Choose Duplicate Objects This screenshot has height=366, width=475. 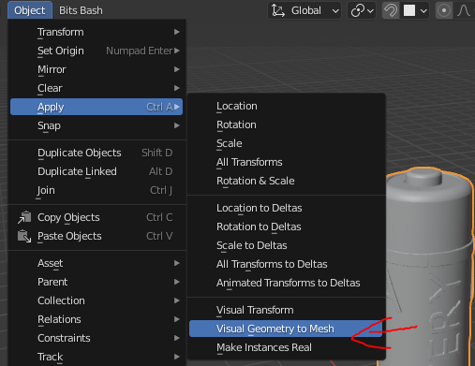[x=96, y=153]
